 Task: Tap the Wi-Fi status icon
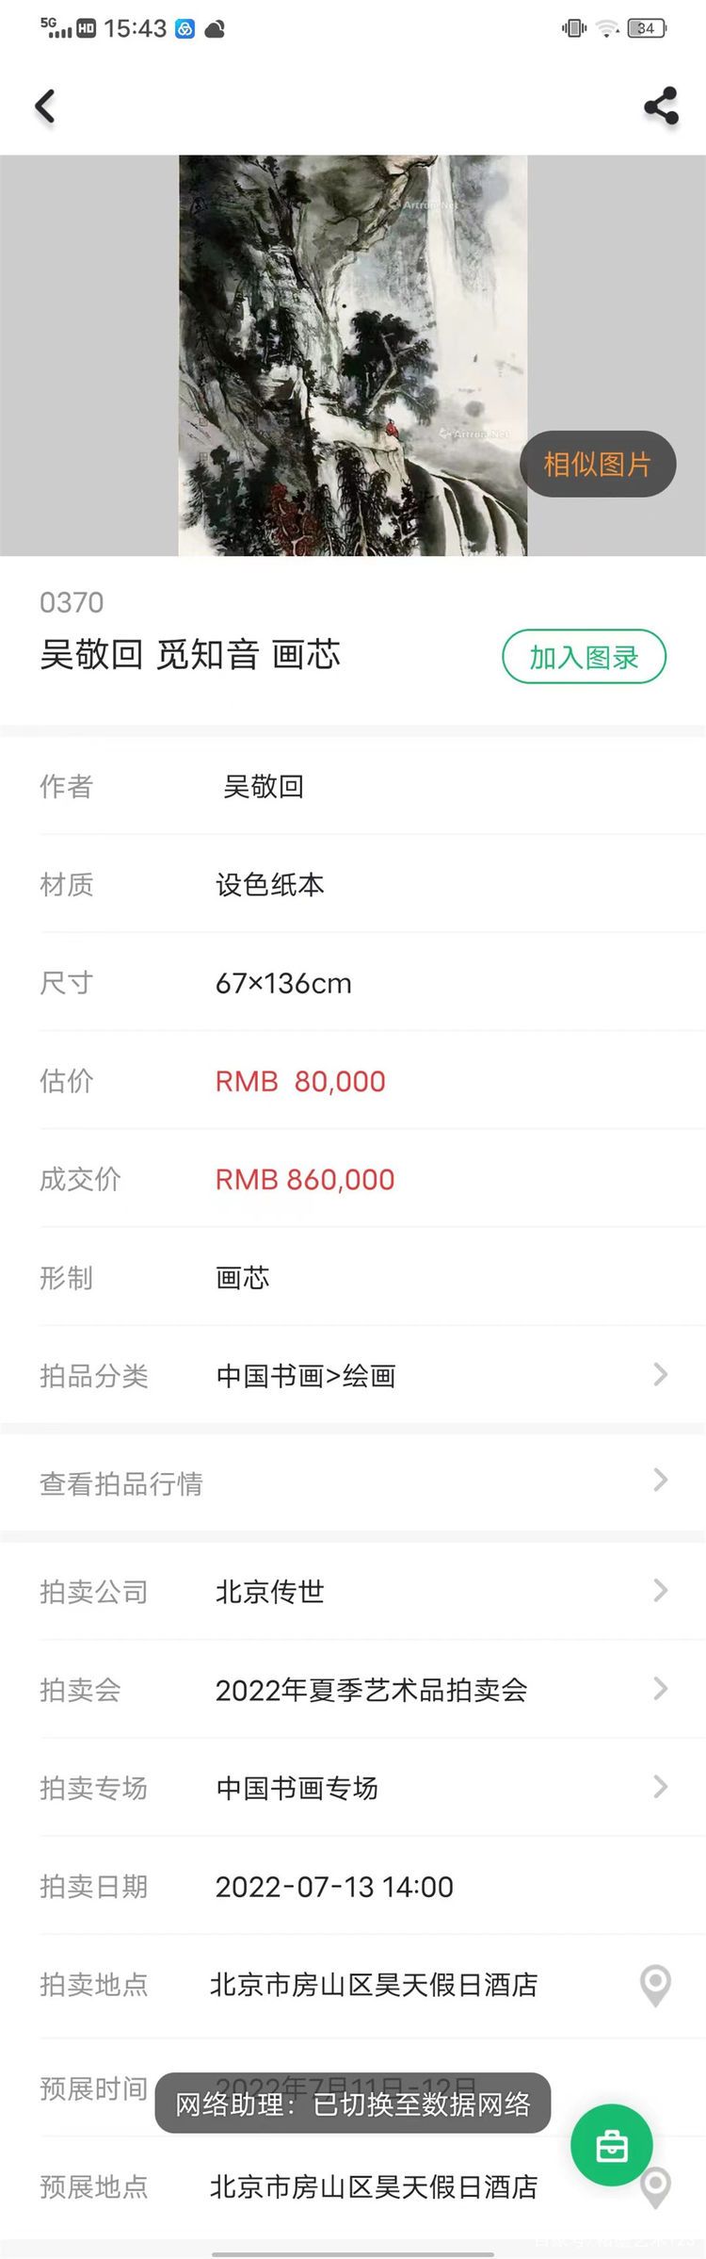pos(608,28)
